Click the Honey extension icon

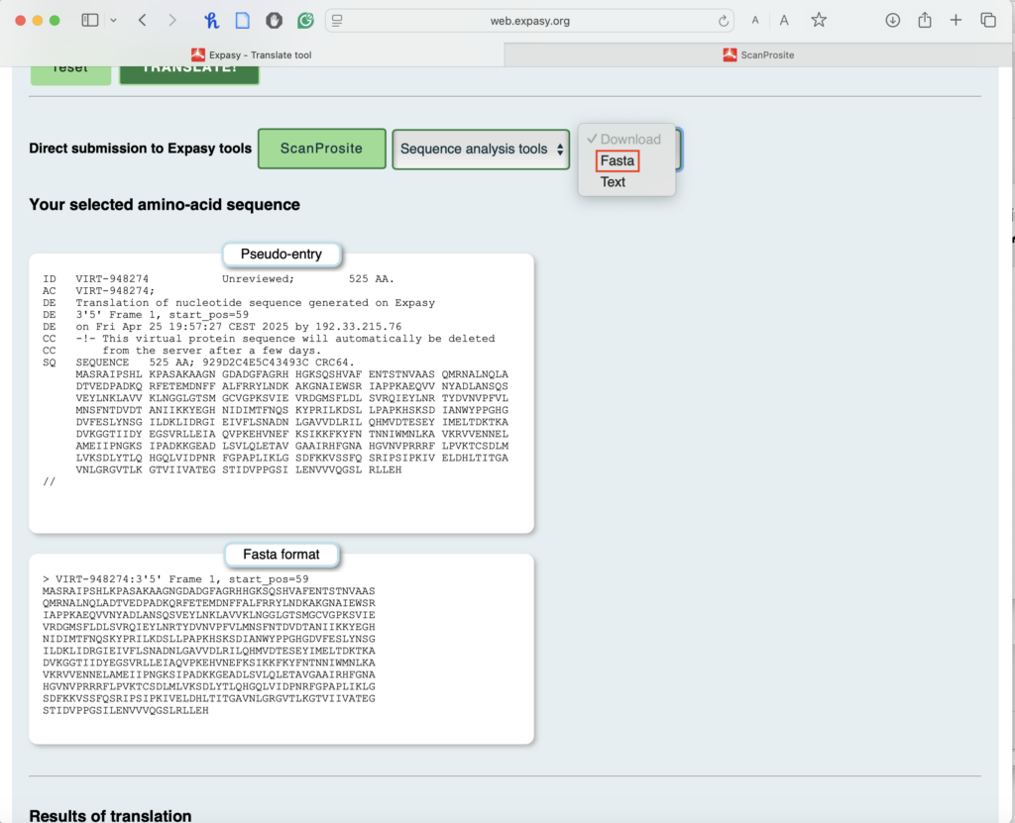click(211, 20)
